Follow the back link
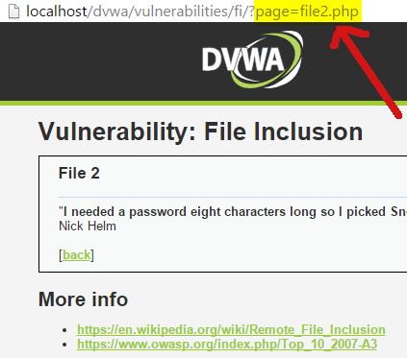This screenshot has width=407, height=358. point(76,255)
